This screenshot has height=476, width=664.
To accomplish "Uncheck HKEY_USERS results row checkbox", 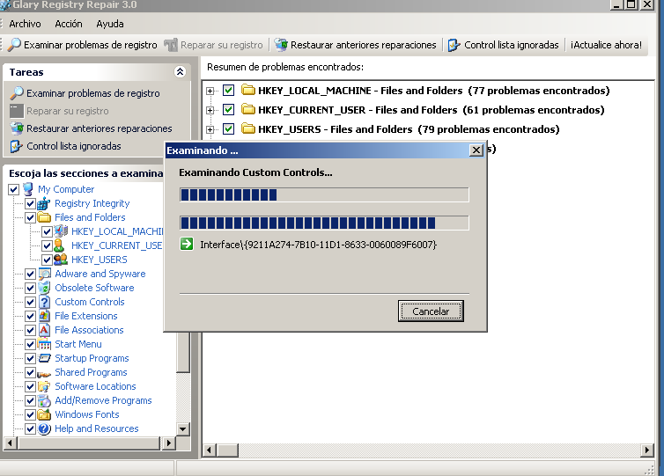I will tap(228, 128).
